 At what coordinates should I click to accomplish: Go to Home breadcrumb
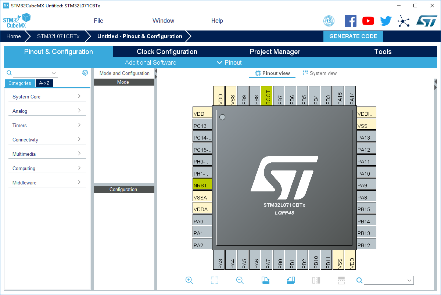point(14,36)
